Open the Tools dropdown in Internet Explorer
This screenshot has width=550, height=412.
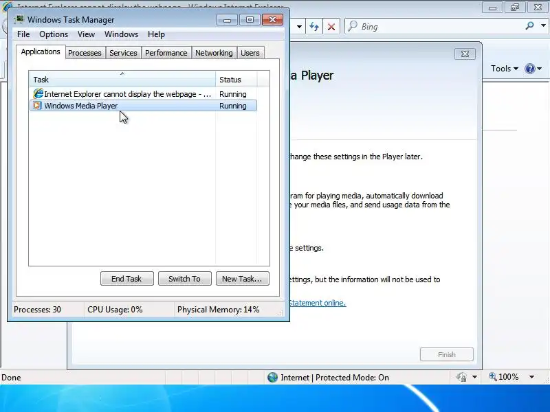(505, 69)
